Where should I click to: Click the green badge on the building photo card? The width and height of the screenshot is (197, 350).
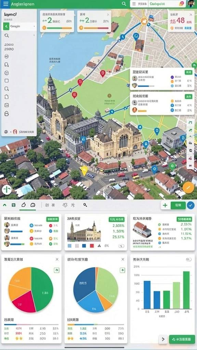pyautogui.click(x=116, y=219)
